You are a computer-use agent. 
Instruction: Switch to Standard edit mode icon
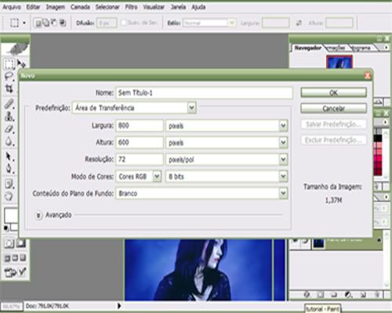9,243
